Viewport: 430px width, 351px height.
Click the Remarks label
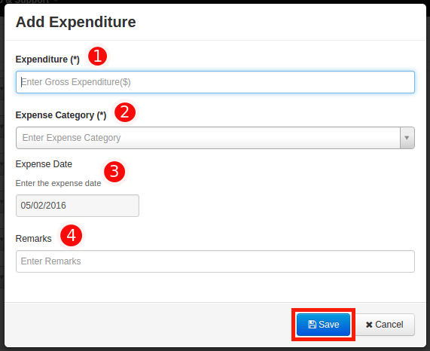pyautogui.click(x=33, y=239)
